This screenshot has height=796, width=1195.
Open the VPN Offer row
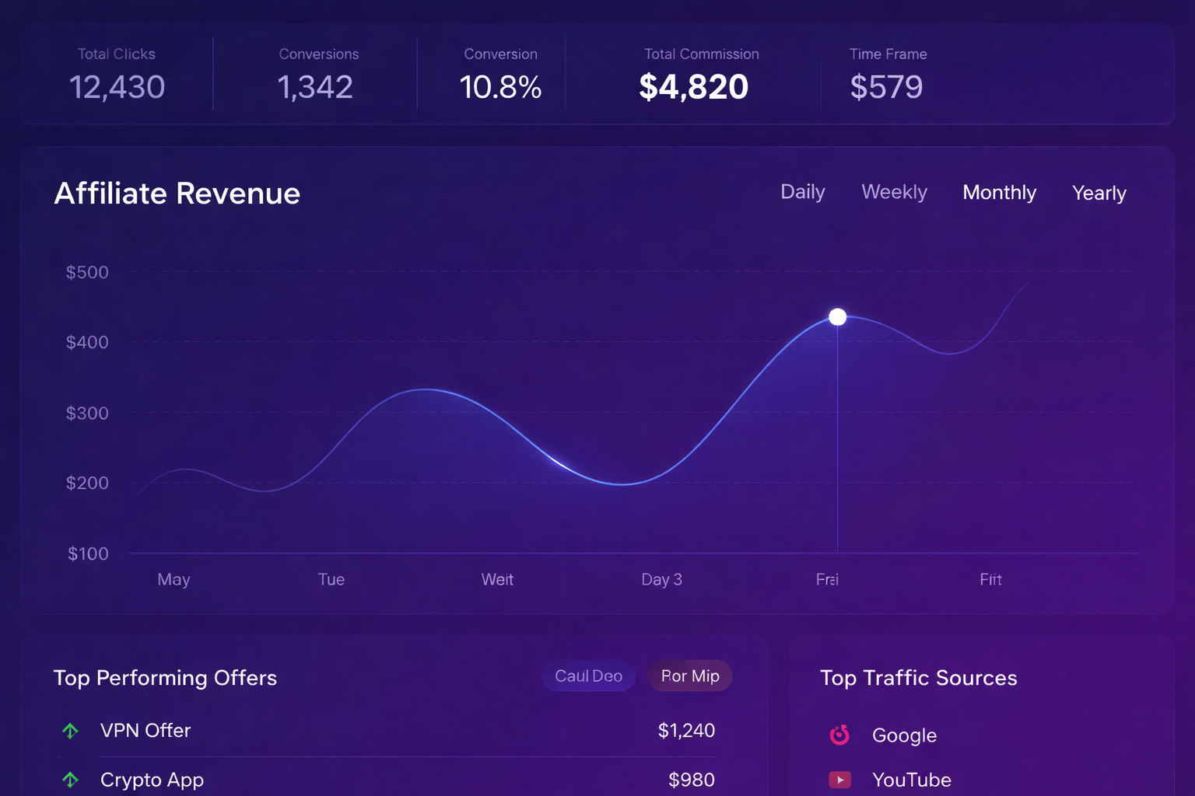(x=145, y=731)
